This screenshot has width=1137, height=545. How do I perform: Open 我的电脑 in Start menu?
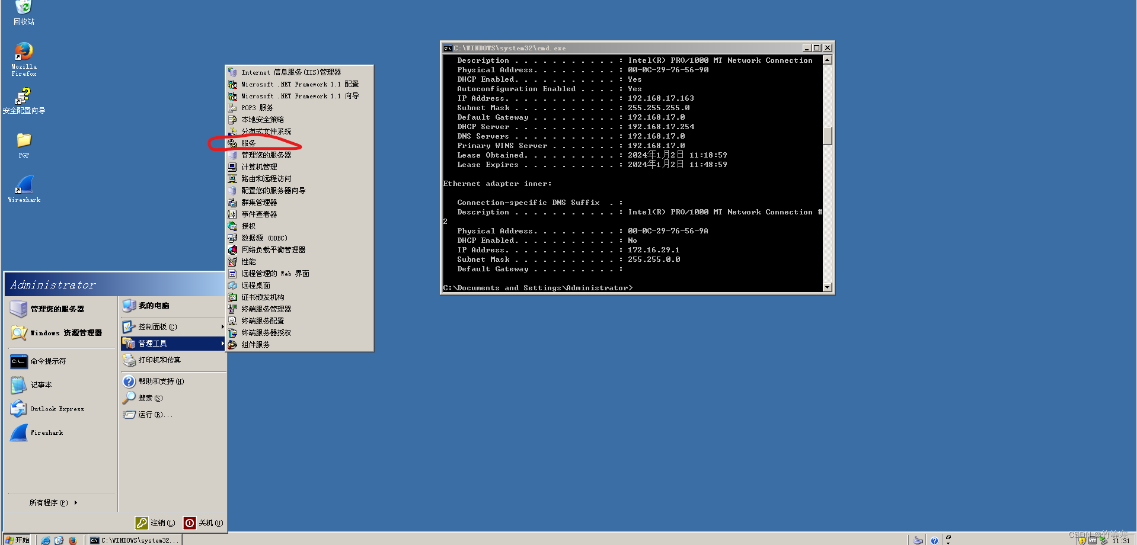click(173, 306)
